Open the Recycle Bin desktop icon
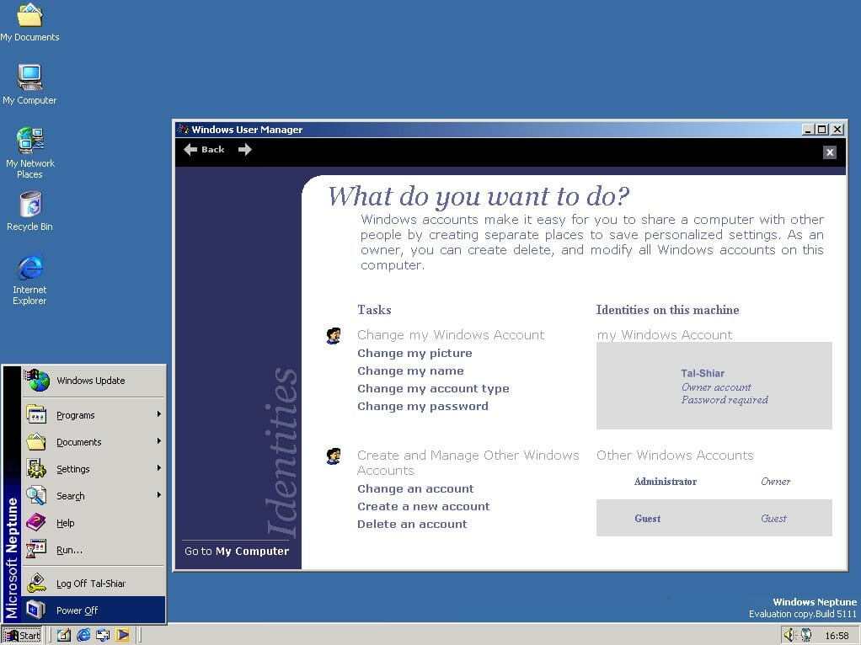861x645 pixels. (x=29, y=205)
